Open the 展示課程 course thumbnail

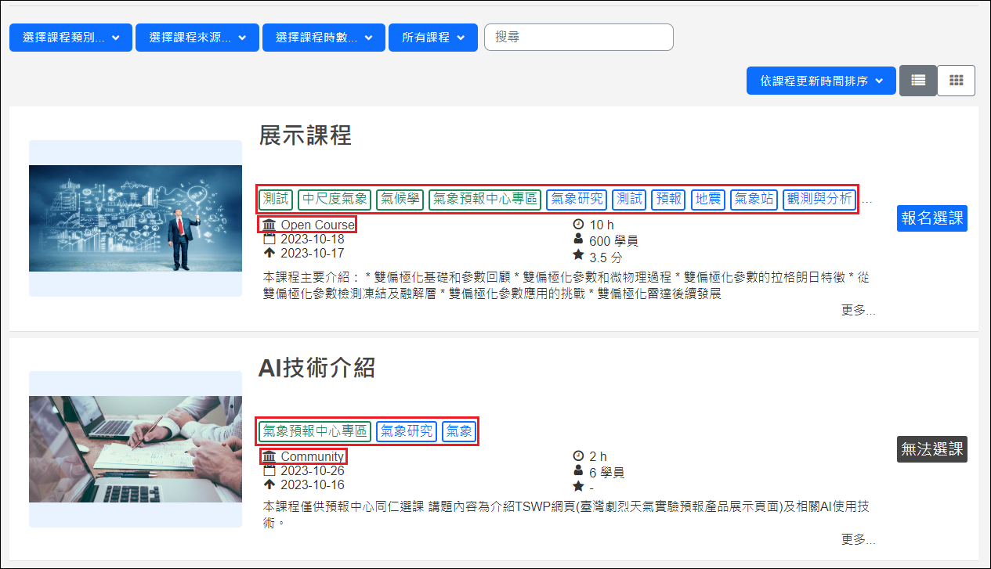point(136,218)
